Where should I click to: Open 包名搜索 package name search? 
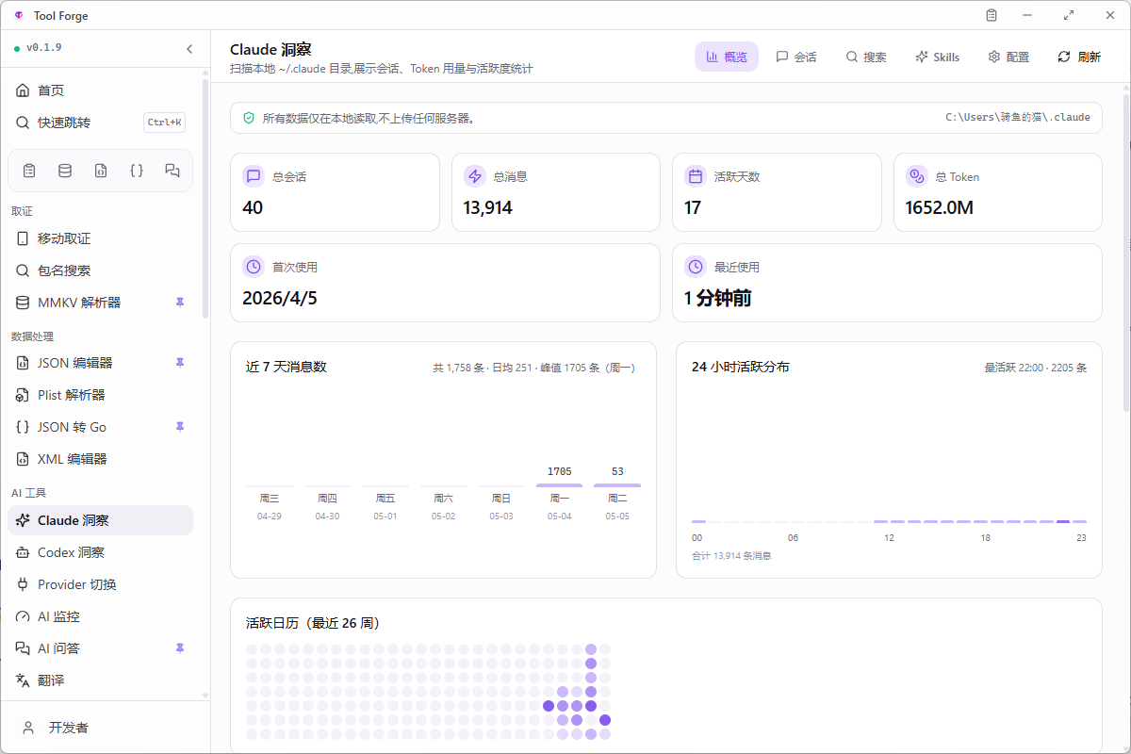[100, 270]
